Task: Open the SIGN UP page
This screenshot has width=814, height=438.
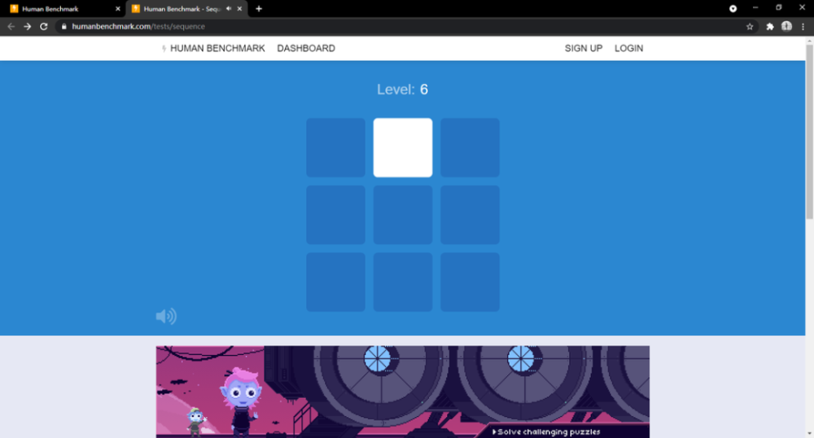Action: coord(584,48)
